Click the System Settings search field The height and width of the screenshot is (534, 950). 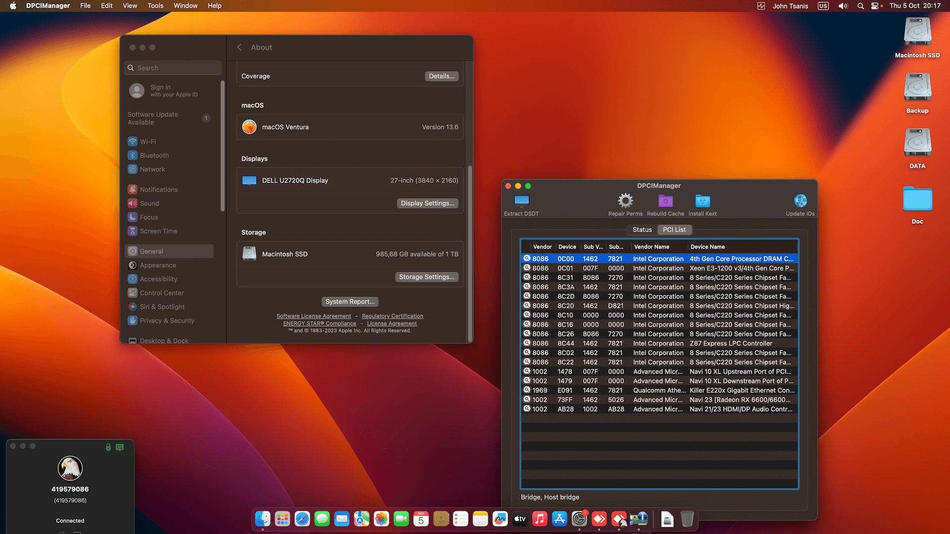pos(172,68)
